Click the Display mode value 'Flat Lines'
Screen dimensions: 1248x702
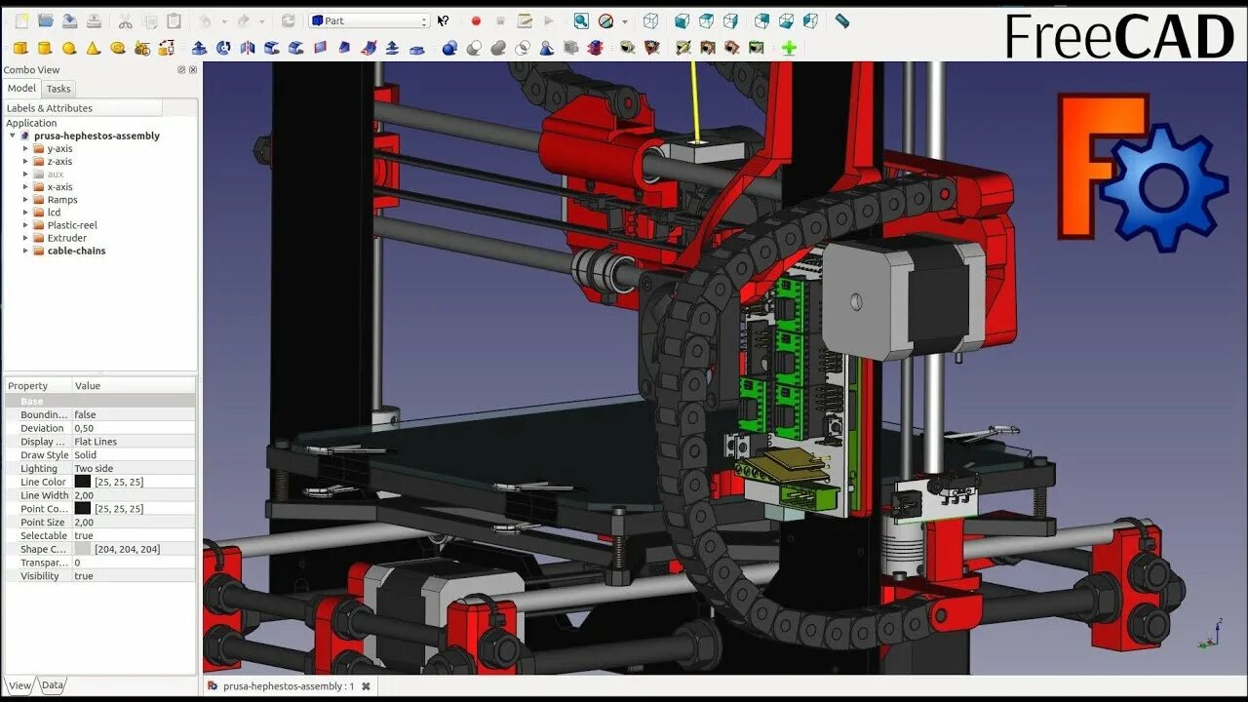[96, 442]
